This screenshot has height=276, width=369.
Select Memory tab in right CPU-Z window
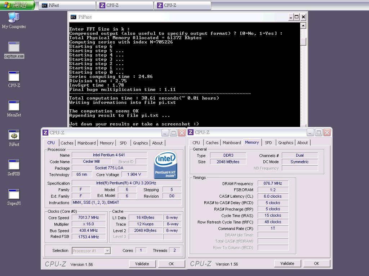252,142
